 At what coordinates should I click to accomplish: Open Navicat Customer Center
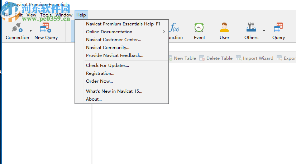121,40
